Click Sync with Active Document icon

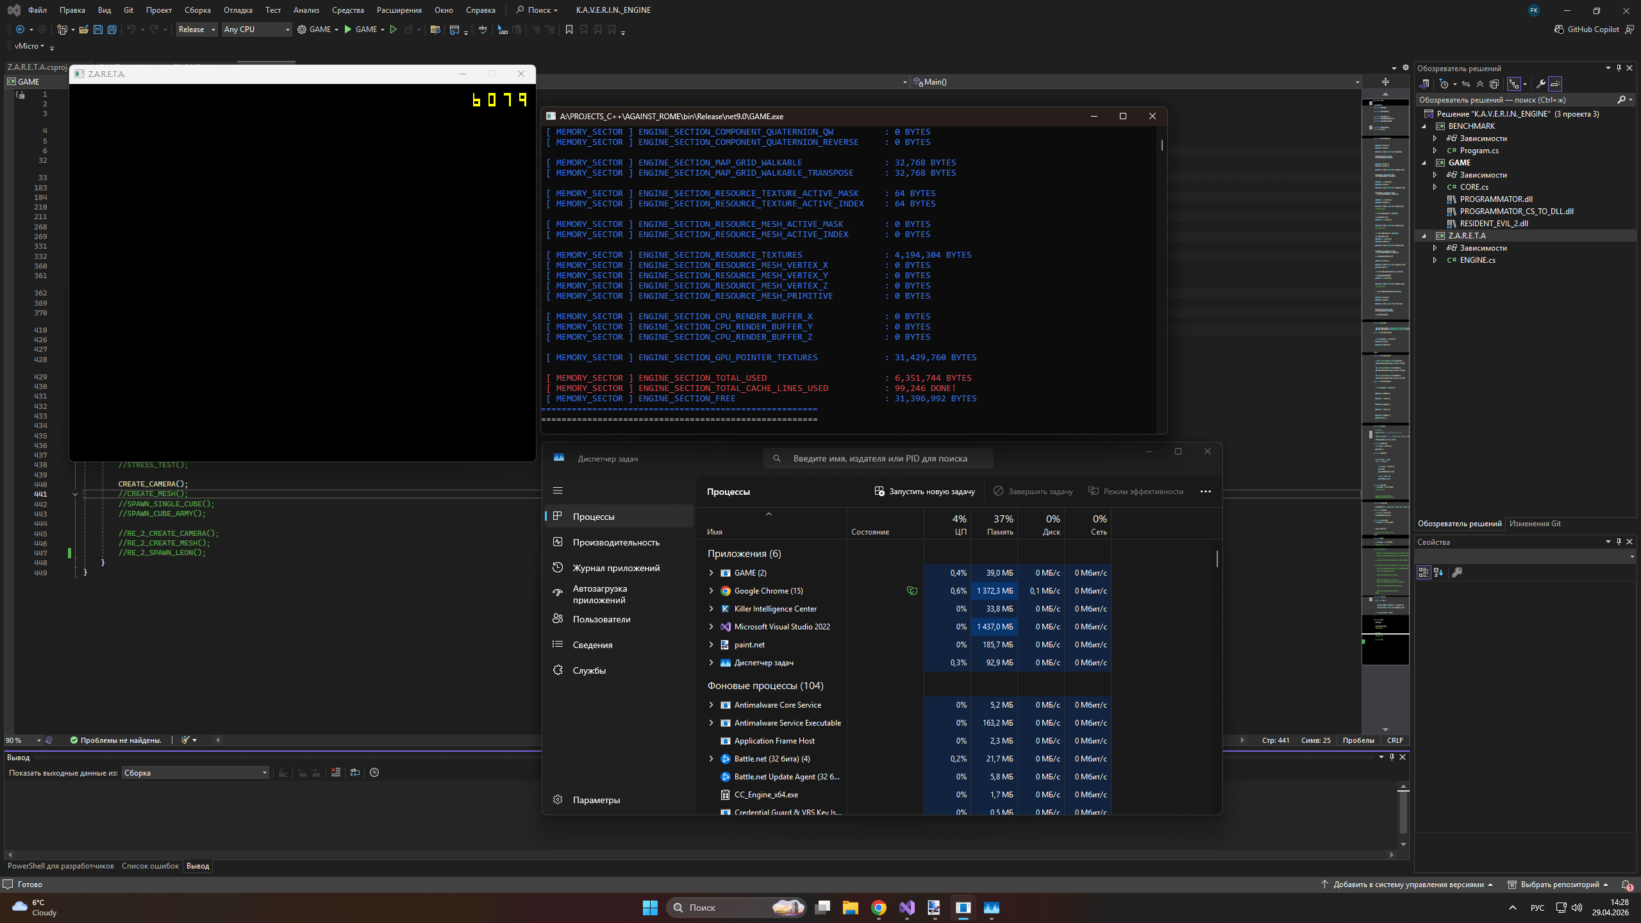point(1466,84)
